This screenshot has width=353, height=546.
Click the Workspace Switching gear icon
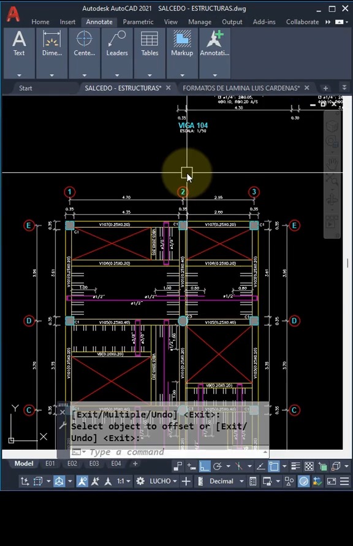140,481
